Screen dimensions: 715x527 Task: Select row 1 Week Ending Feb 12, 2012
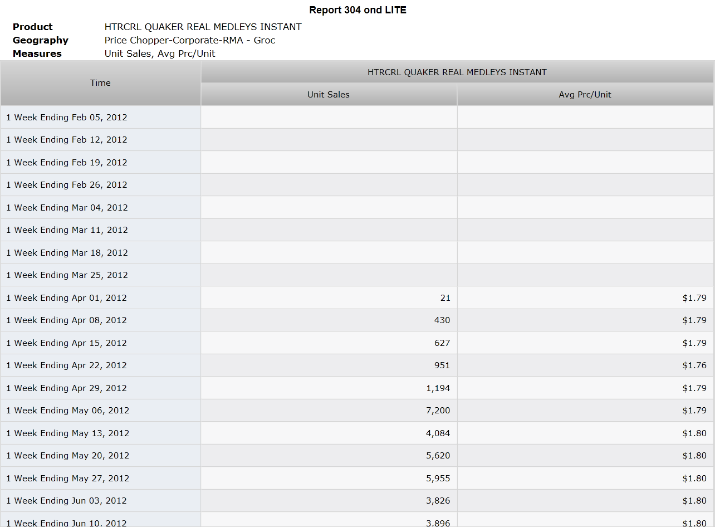click(357, 140)
